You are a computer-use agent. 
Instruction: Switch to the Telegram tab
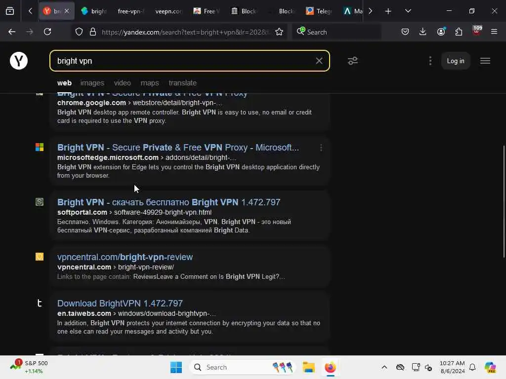319,11
